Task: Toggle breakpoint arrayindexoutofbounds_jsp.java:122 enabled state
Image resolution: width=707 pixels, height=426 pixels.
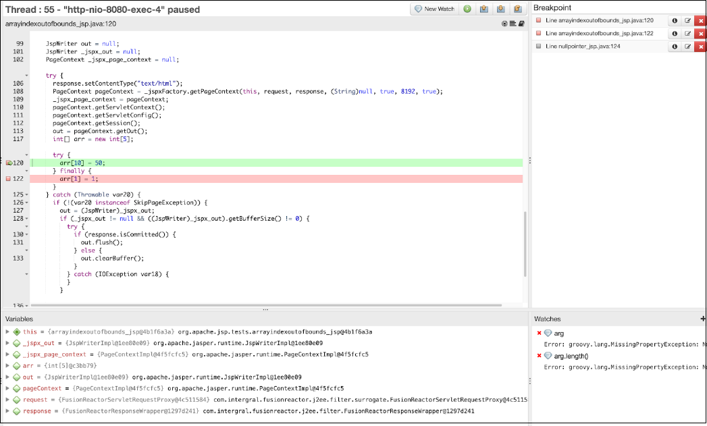Action: point(538,33)
